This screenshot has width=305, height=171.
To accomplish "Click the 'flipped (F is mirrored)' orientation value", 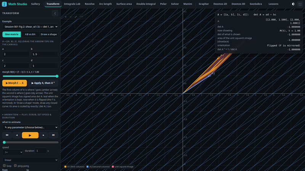I will tap(283, 45).
